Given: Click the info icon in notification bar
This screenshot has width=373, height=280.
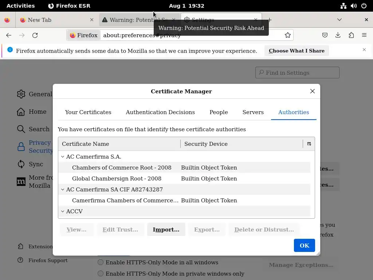Looking at the screenshot, I should [10, 50].
